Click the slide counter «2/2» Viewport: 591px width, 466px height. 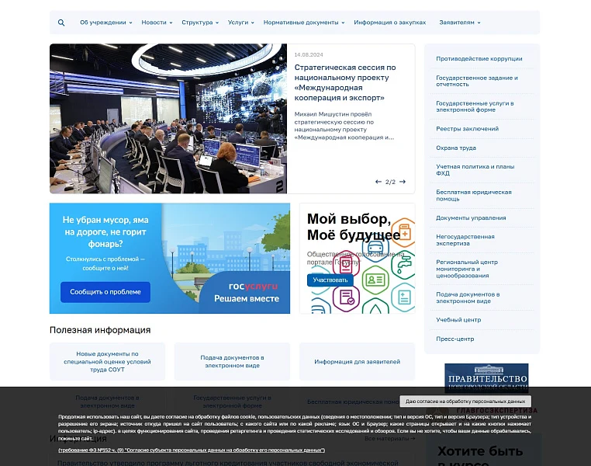pyautogui.click(x=390, y=182)
